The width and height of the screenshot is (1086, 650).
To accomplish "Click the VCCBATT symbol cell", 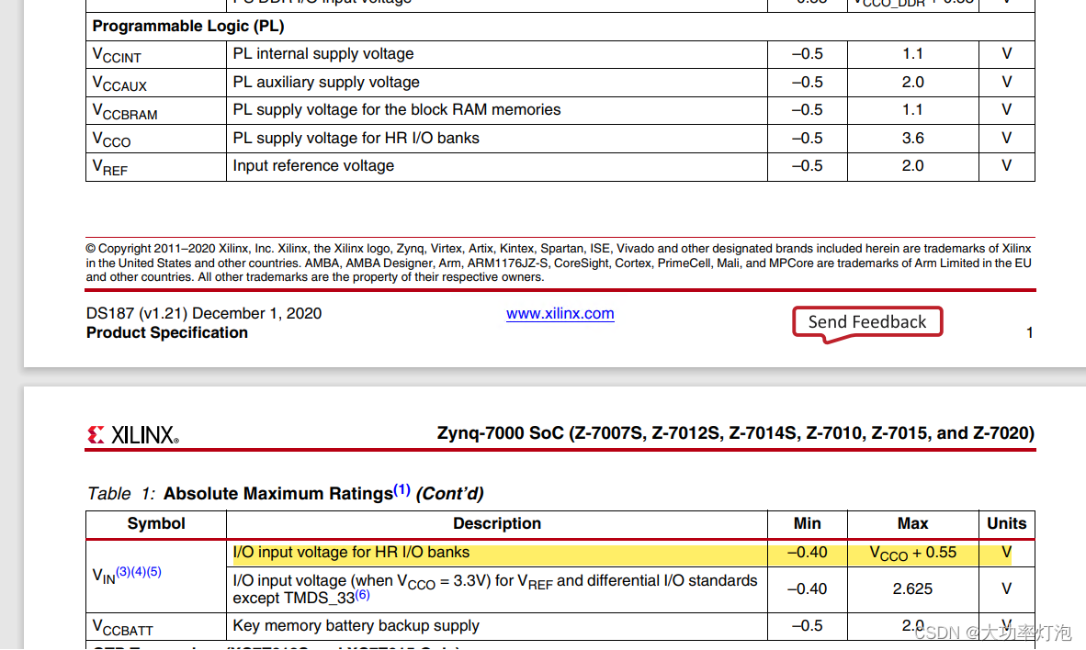I will [156, 626].
